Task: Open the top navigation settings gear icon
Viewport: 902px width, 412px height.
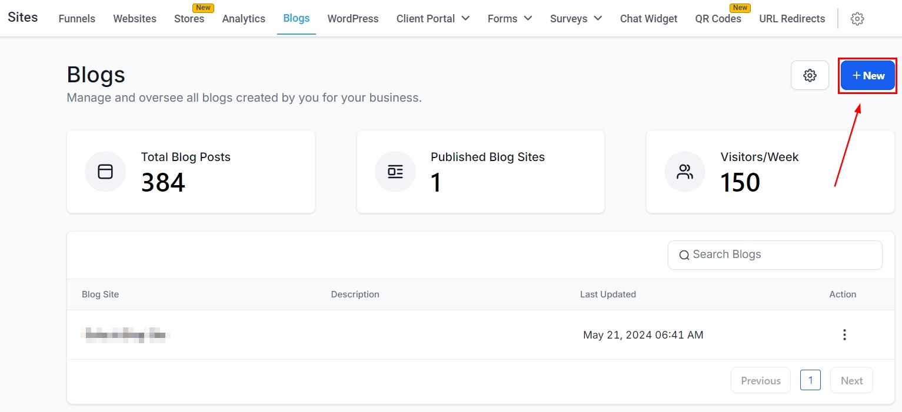Action: pyautogui.click(x=857, y=19)
